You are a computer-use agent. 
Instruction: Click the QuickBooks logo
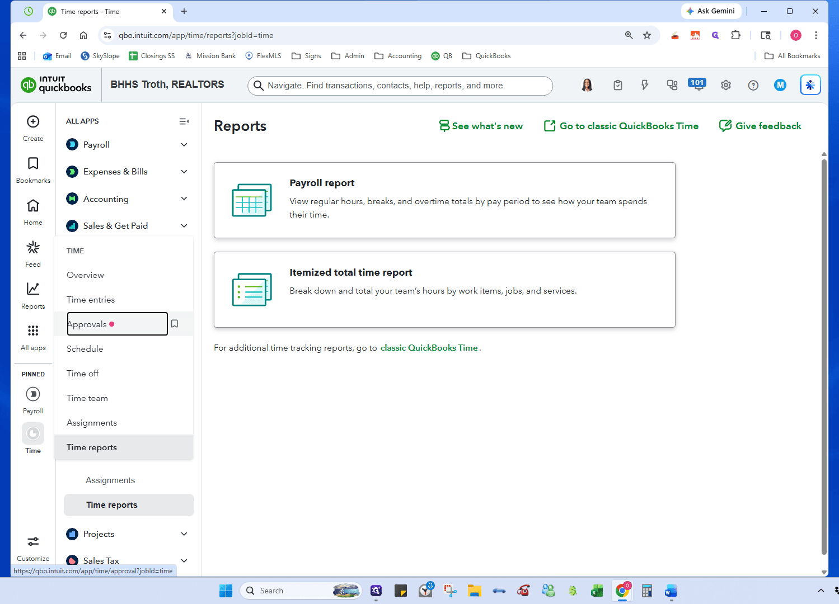[56, 84]
